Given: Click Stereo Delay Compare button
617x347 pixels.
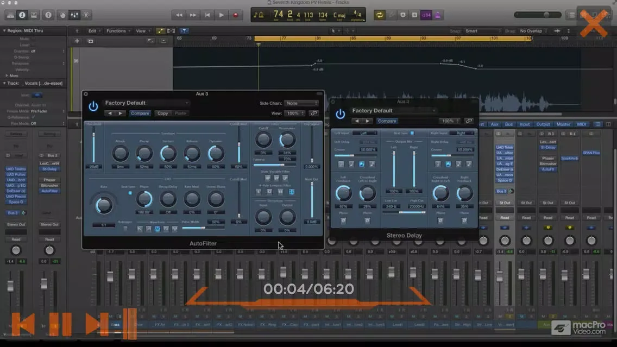Looking at the screenshot, I should pos(387,121).
